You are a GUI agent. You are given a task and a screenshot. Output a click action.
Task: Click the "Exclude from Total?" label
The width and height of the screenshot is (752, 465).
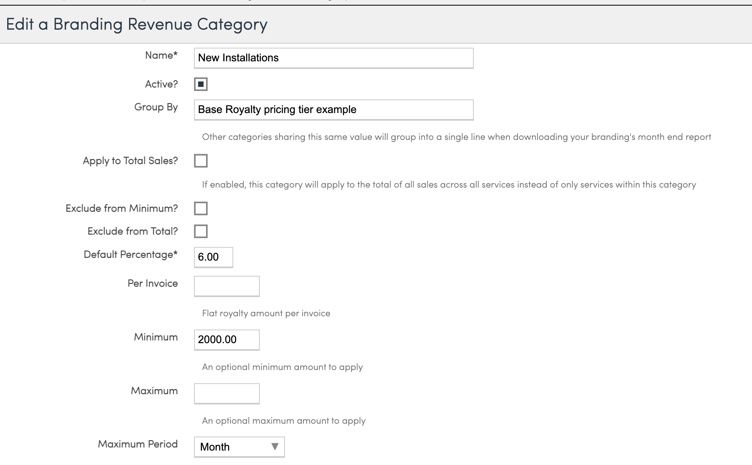coord(132,231)
